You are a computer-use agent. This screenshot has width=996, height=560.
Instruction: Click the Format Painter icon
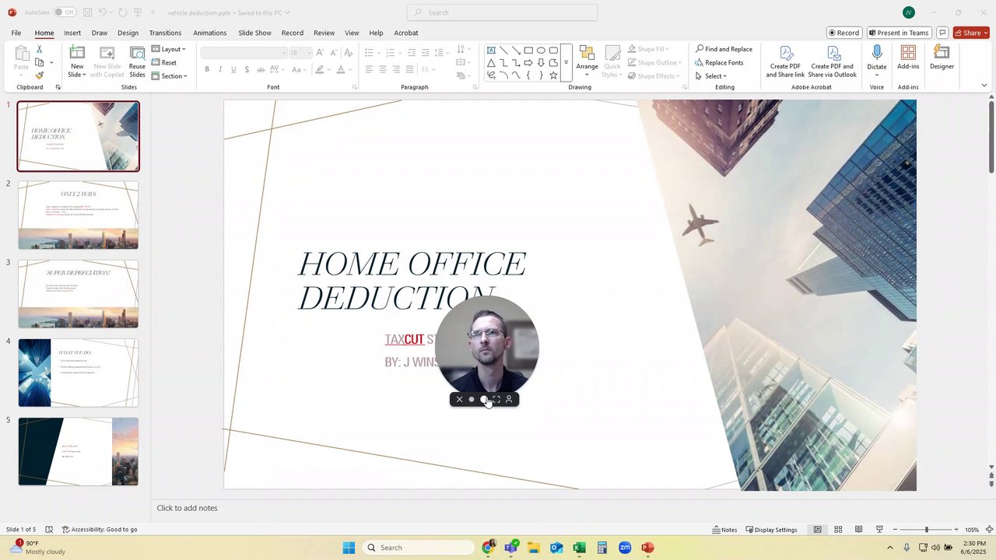(39, 75)
